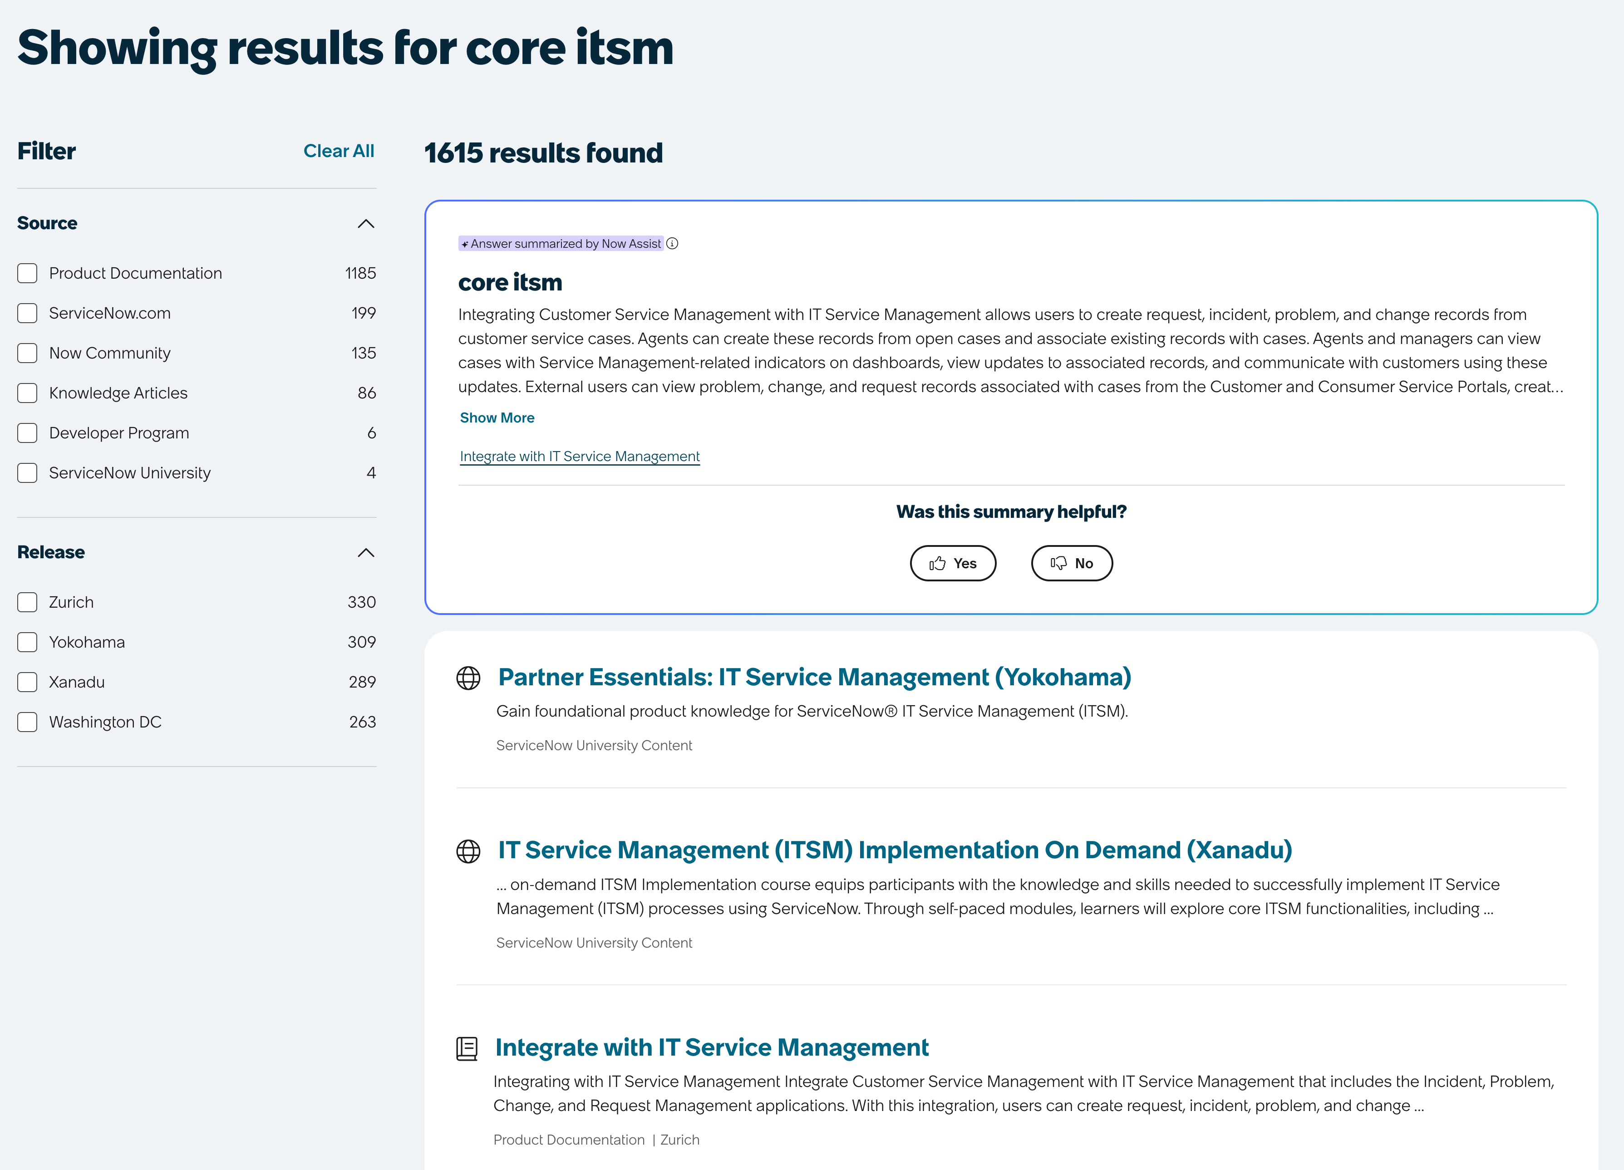This screenshot has height=1170, width=1624.
Task: Click the globe icon beside ITSM Implementation result
Action: pos(468,850)
